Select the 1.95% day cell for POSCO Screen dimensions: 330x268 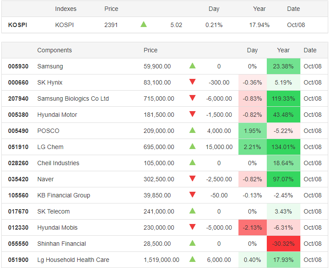252,131
